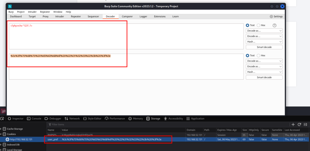This screenshot has height=151, width=310.
Task: Click first Smart decode button
Action: [x=264, y=47]
